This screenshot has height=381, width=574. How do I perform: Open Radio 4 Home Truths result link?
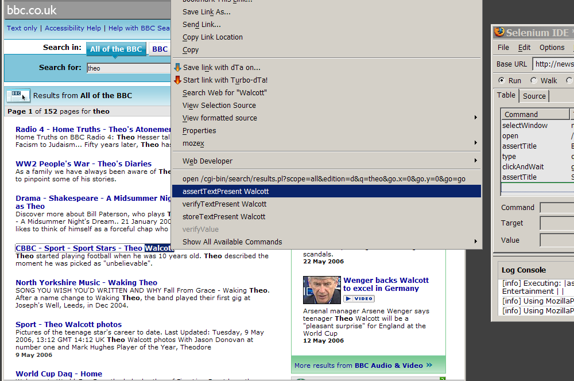93,129
